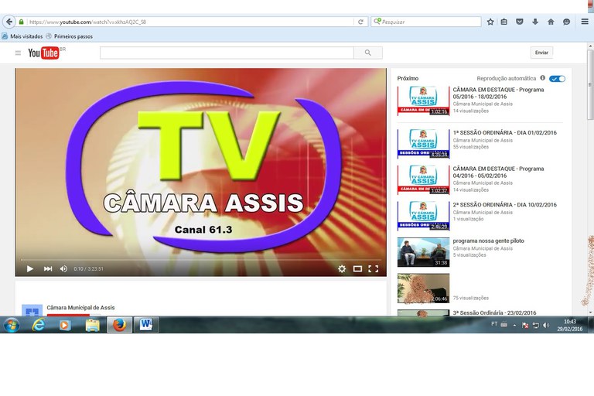This screenshot has height=396, width=594.
Task: Open Câmara em Destaque Programa 04/2016 video
Action: pyautogui.click(x=498, y=172)
